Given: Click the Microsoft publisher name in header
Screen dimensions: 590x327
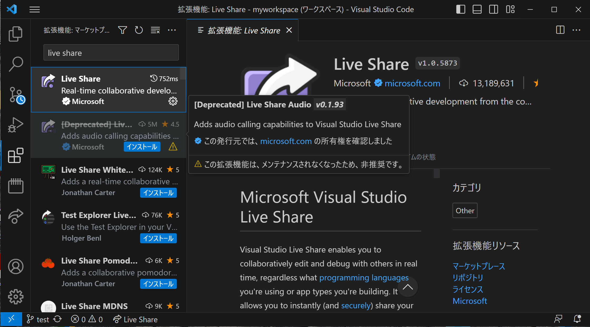Looking at the screenshot, I should (352, 83).
